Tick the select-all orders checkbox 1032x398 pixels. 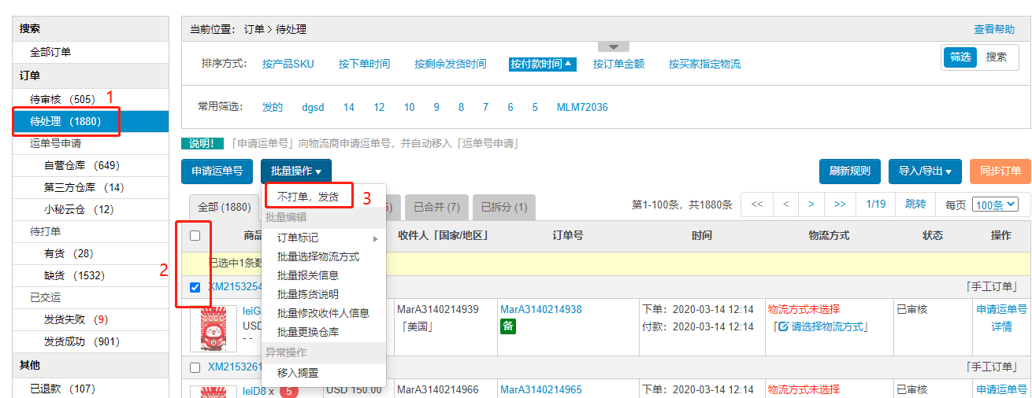[195, 235]
